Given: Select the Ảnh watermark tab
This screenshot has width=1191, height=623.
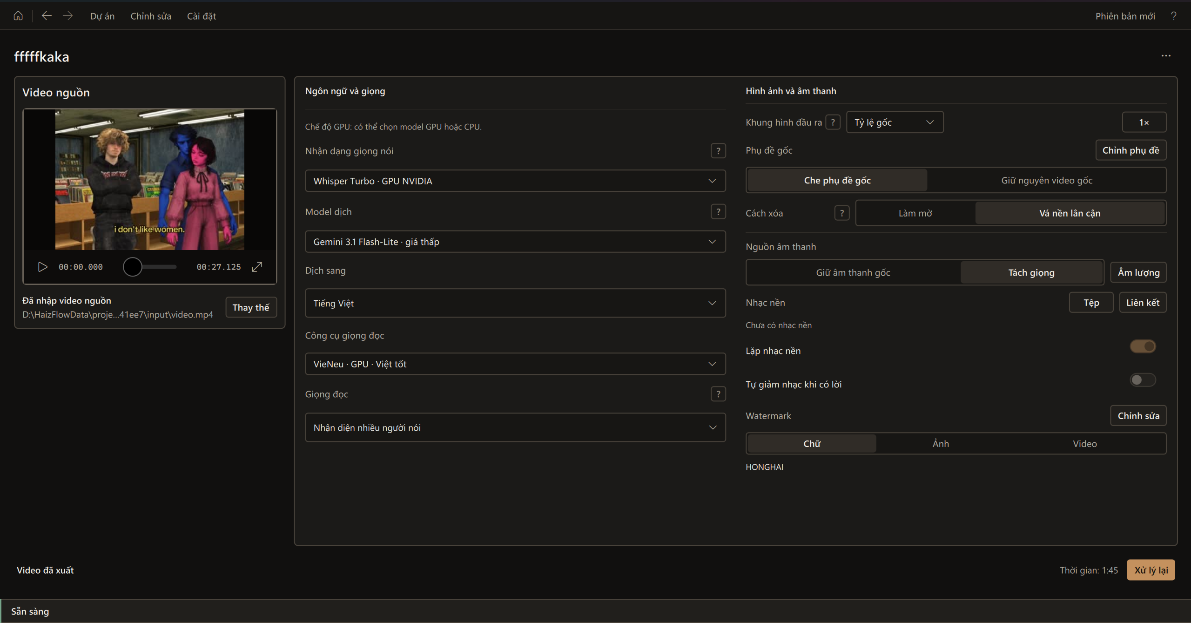Looking at the screenshot, I should 941,444.
